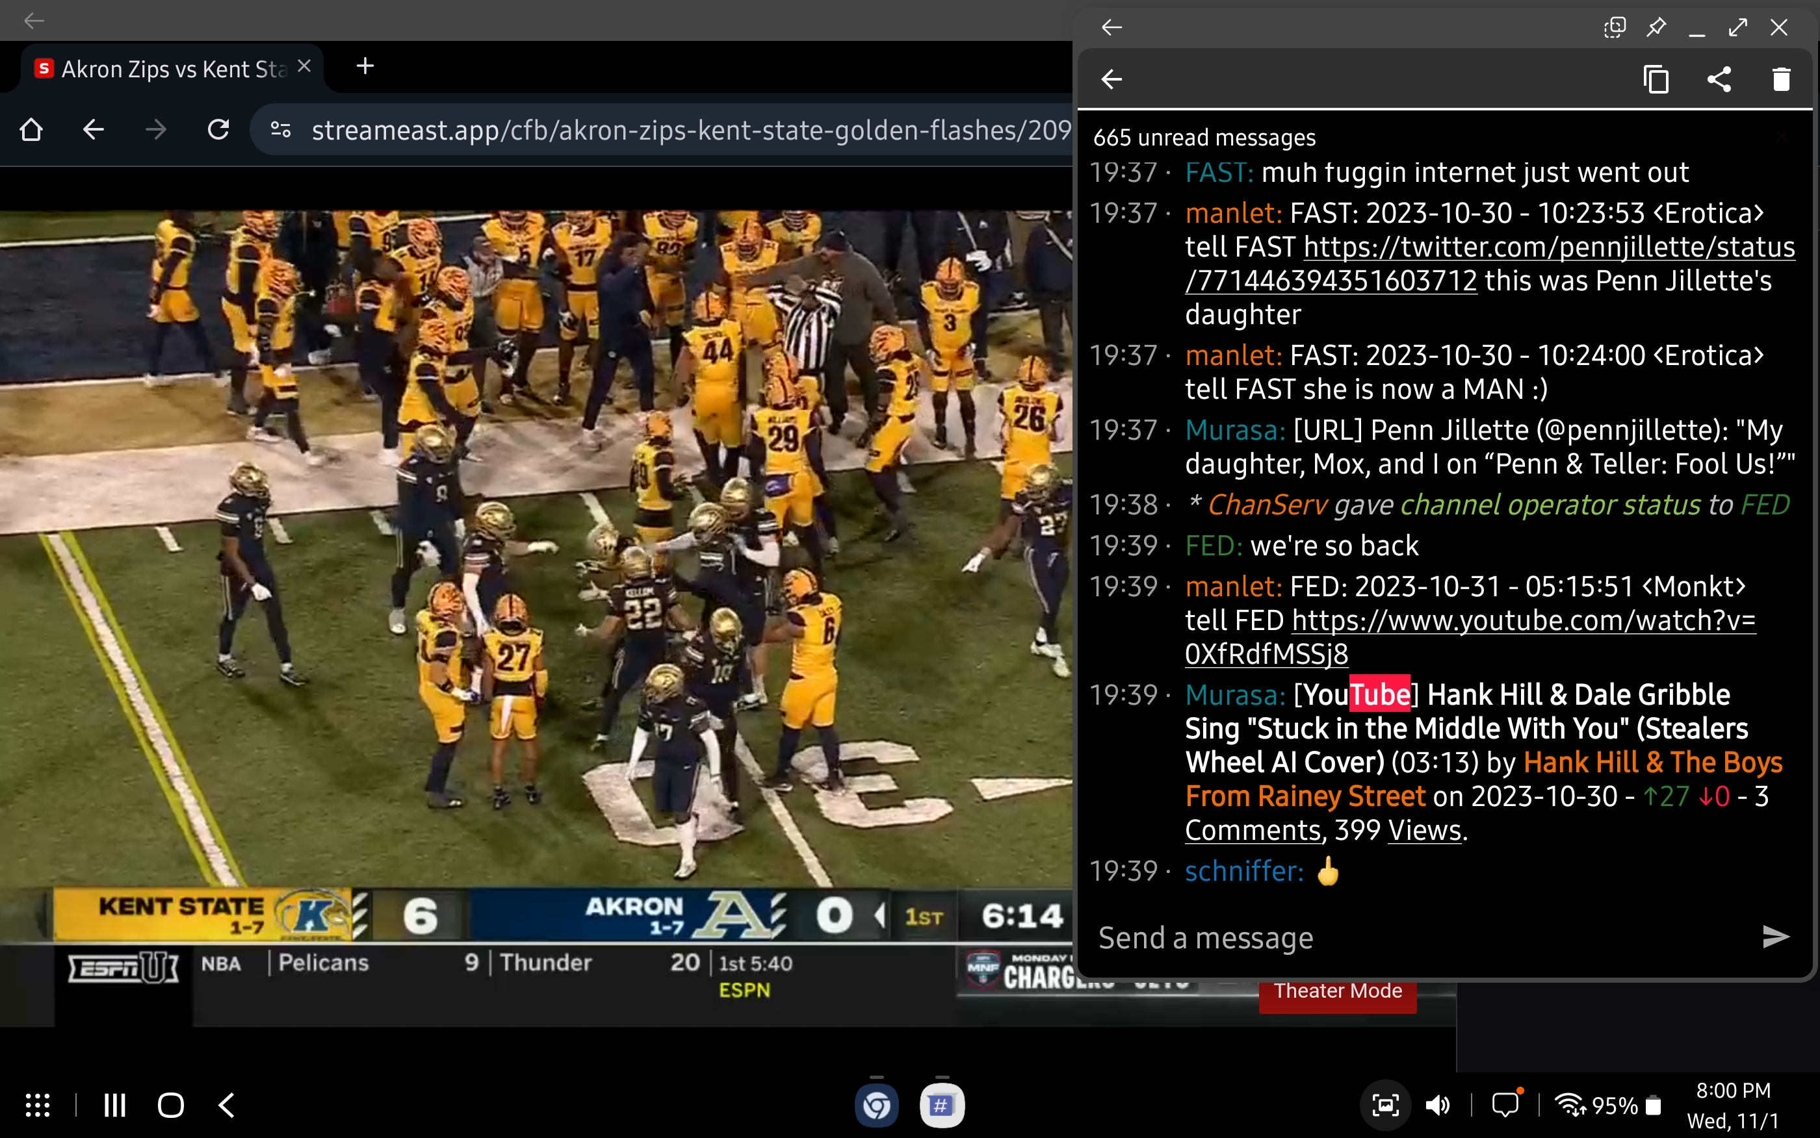The width and height of the screenshot is (1820, 1138).
Task: Open Wi-Fi status in system tray
Action: coord(1570,1105)
